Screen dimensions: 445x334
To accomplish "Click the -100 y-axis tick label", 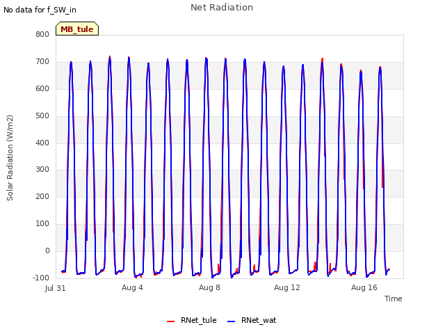I will [41, 278].
